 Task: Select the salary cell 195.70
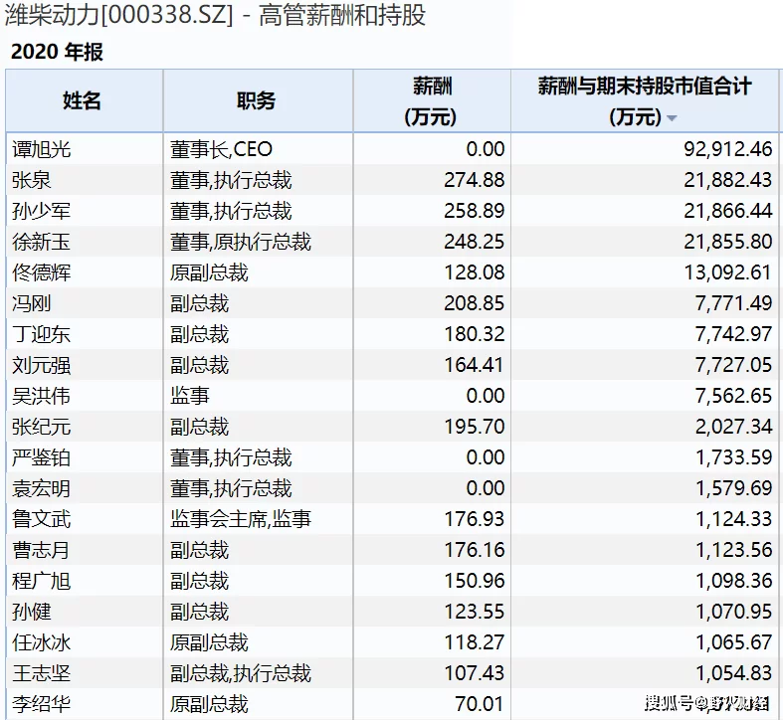click(x=475, y=427)
